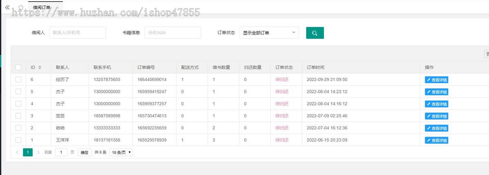Screen dimensions: 489x175
Task: Click order time 2022-08-04 14:23:12
Action: [327, 92]
